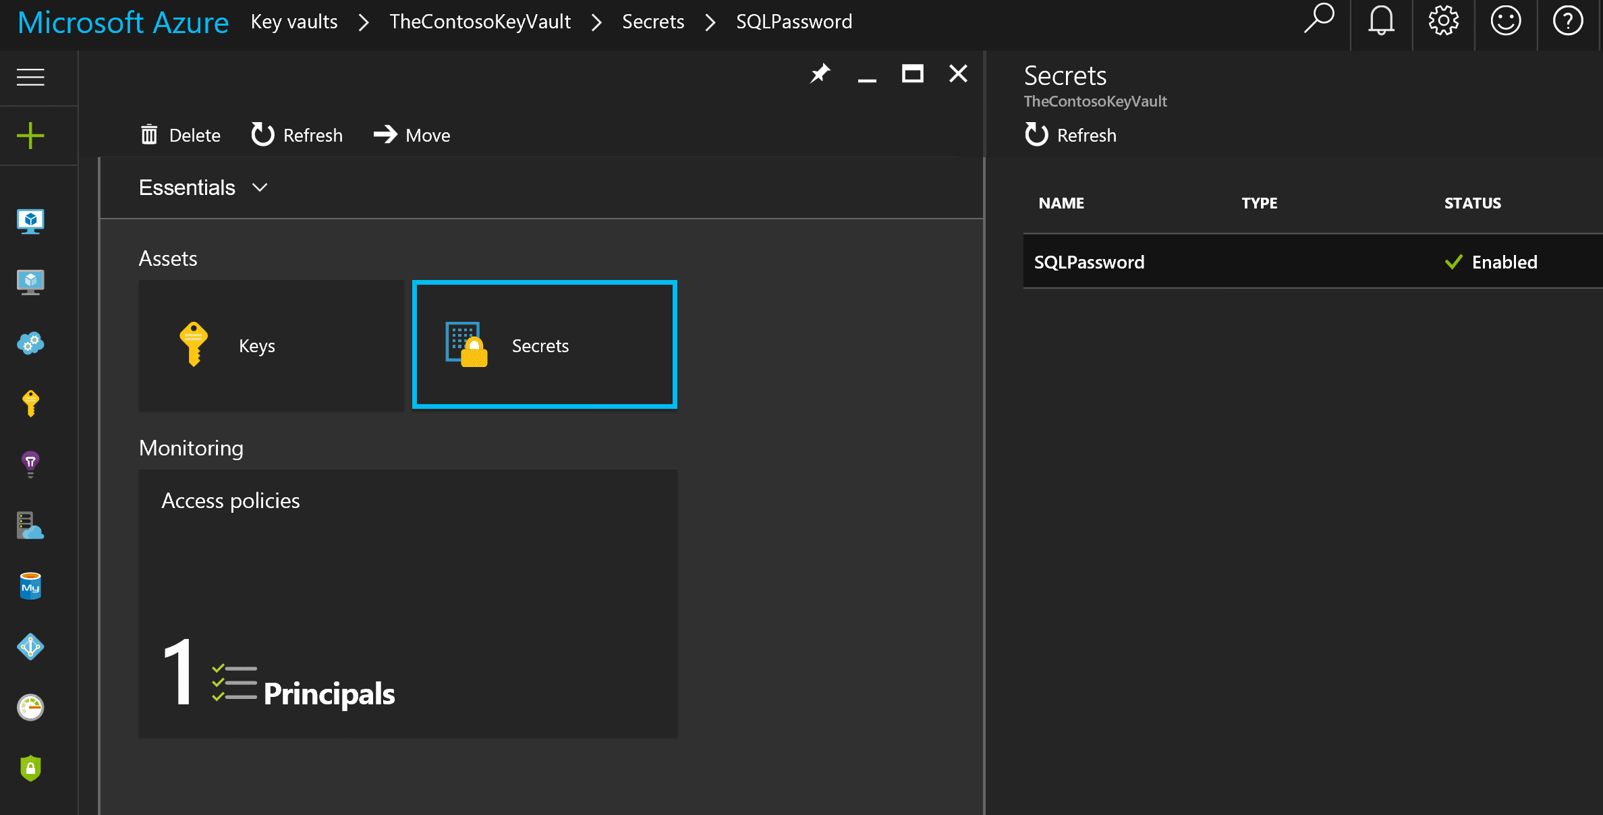Select the SQLPassword secret row
The image size is (1603, 815).
1313,262
